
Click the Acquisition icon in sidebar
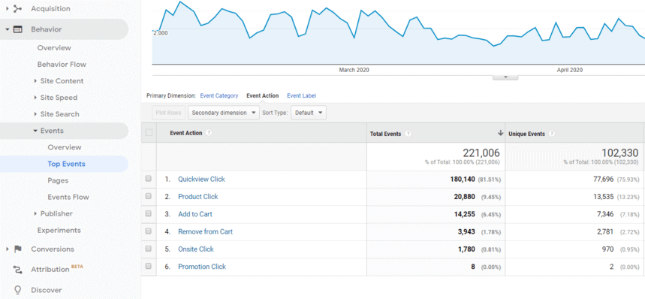coord(18,8)
